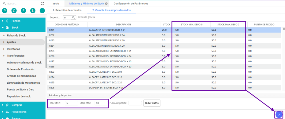
Task: Click the dollar icon next to Fondos
Action: tap(7, 21)
